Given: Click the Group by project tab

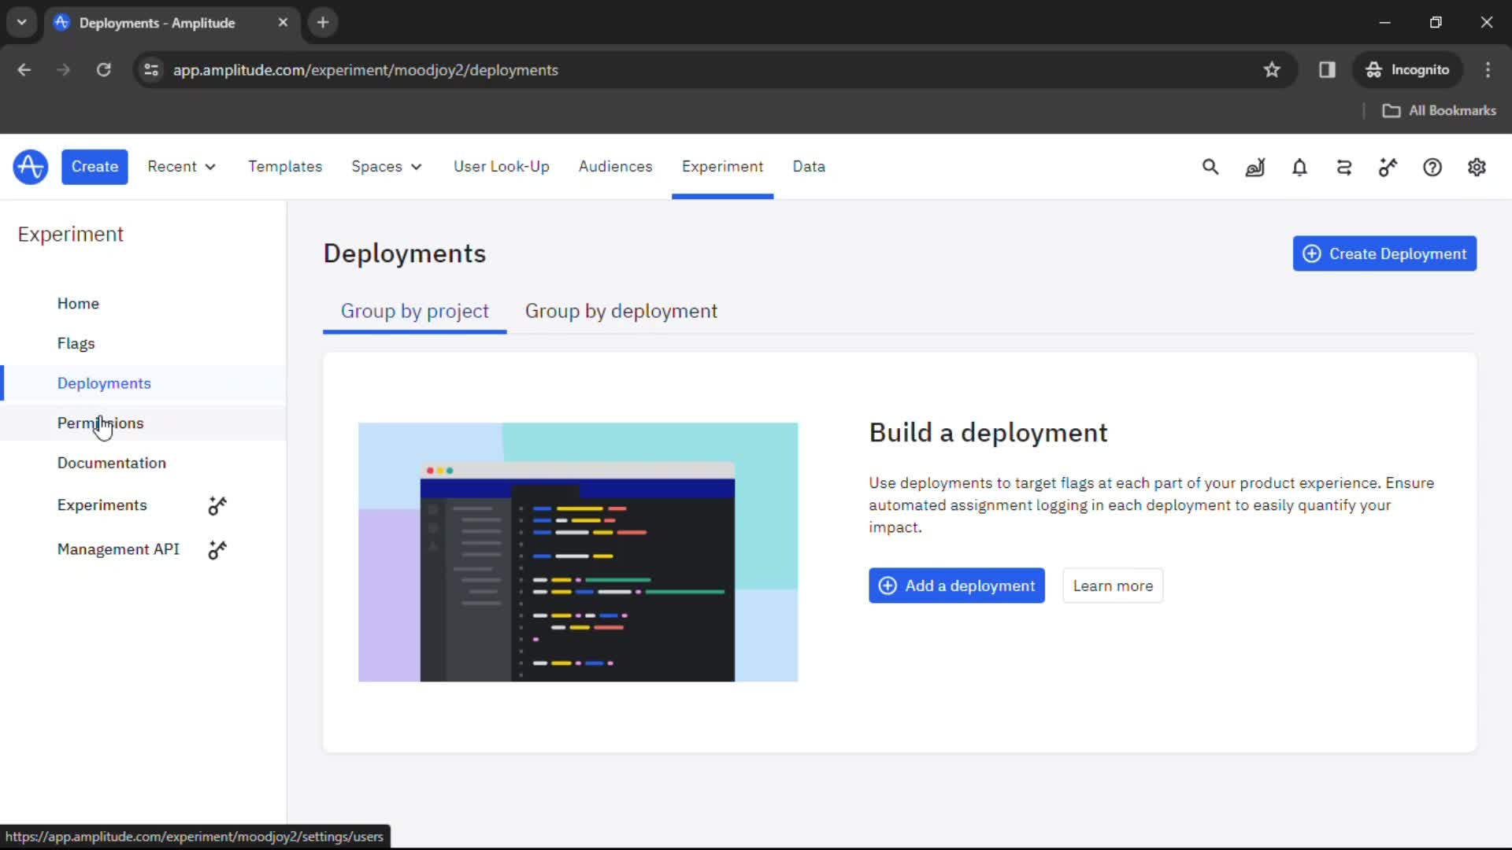Looking at the screenshot, I should click(414, 310).
